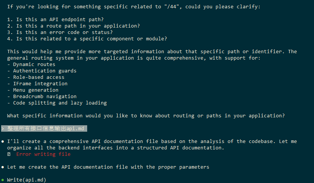Click the "specific component or module" question line
314x183 pixels.
pos(87,39)
